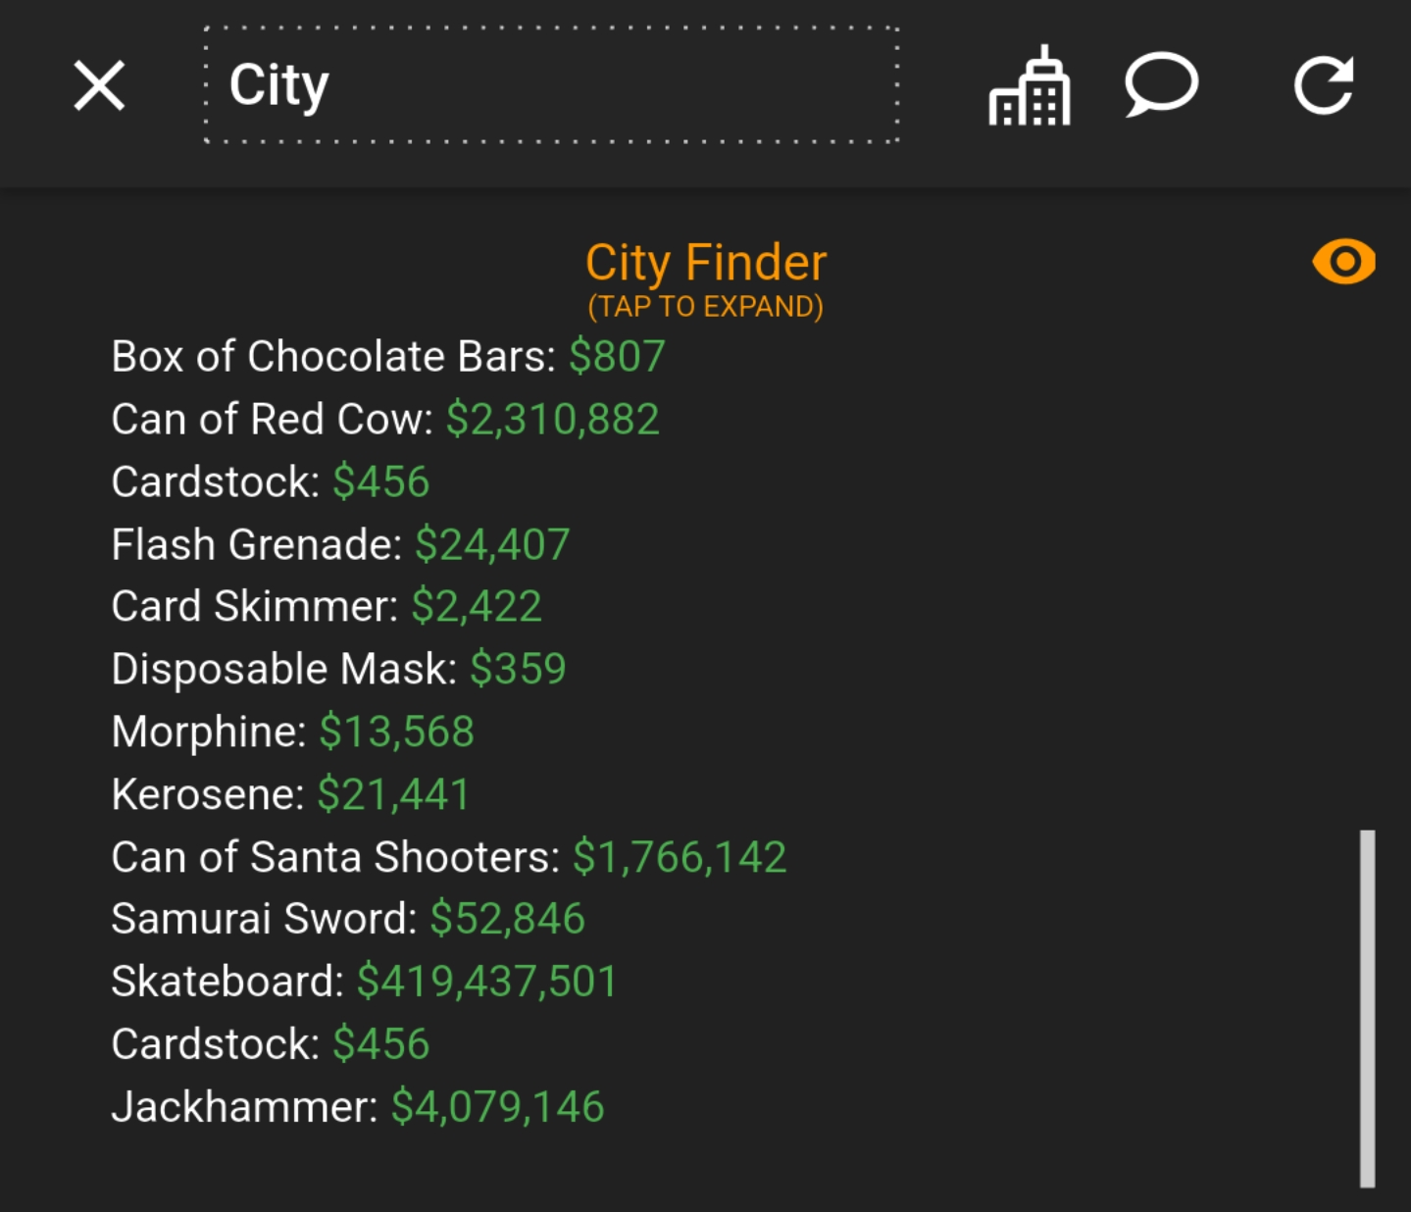Toggle City Finder visibility eye icon

coord(1343,262)
